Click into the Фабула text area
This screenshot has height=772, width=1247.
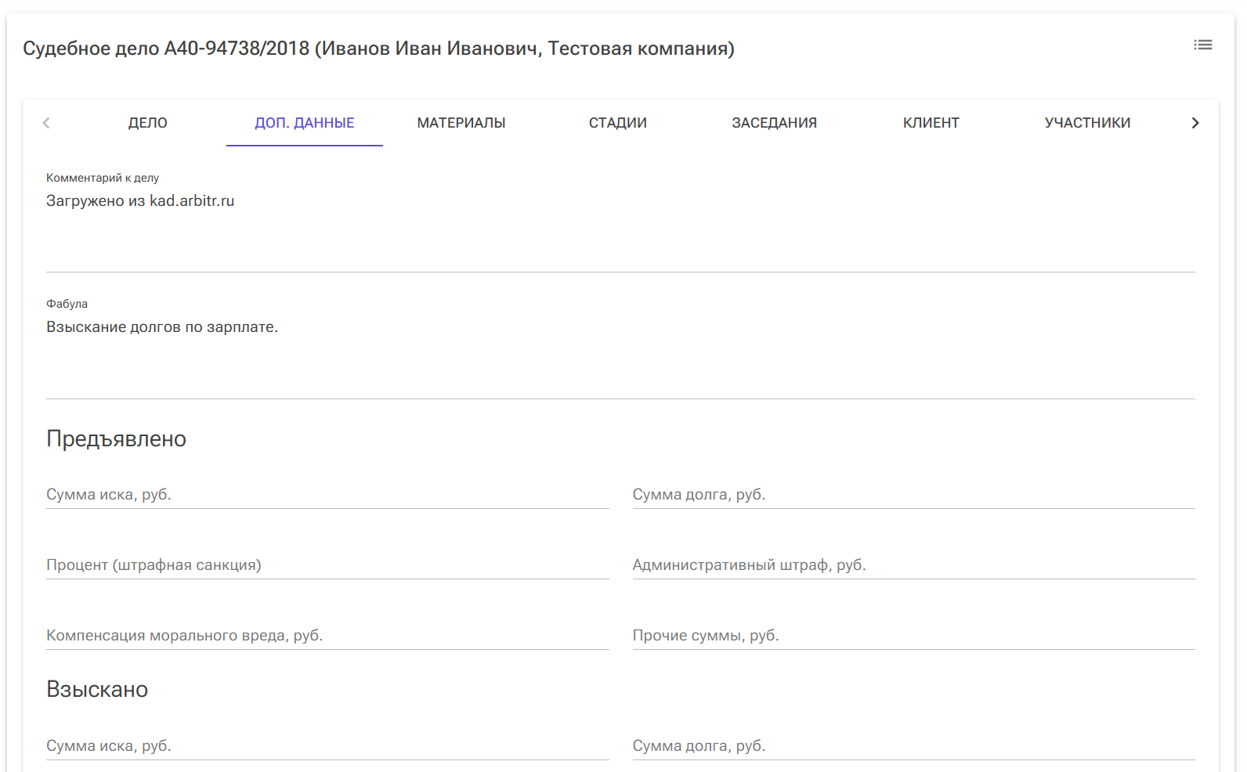point(620,352)
